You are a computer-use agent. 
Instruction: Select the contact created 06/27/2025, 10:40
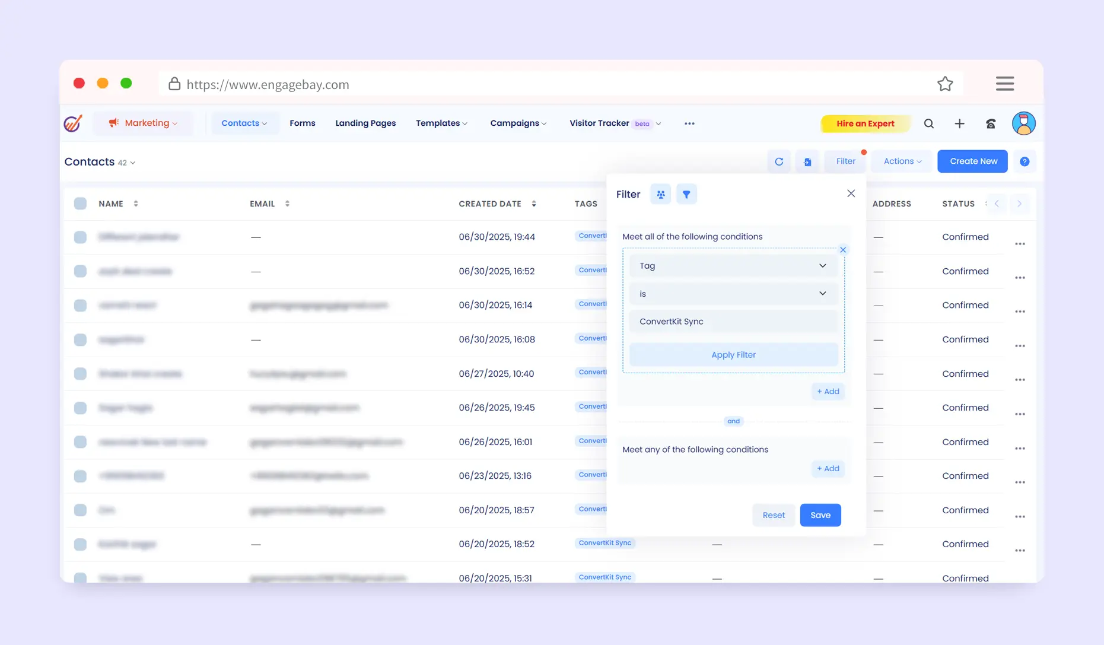tap(80, 374)
